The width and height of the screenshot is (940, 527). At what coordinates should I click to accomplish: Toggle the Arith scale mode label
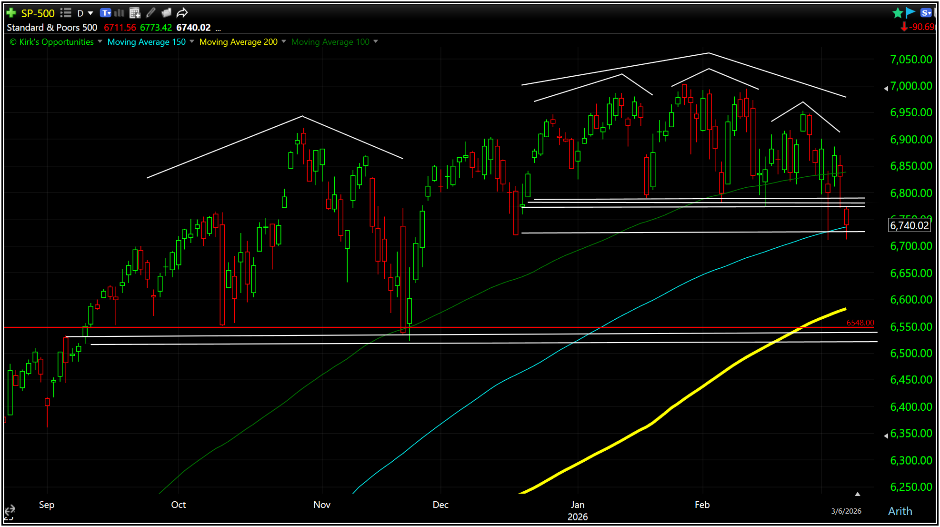pyautogui.click(x=900, y=511)
